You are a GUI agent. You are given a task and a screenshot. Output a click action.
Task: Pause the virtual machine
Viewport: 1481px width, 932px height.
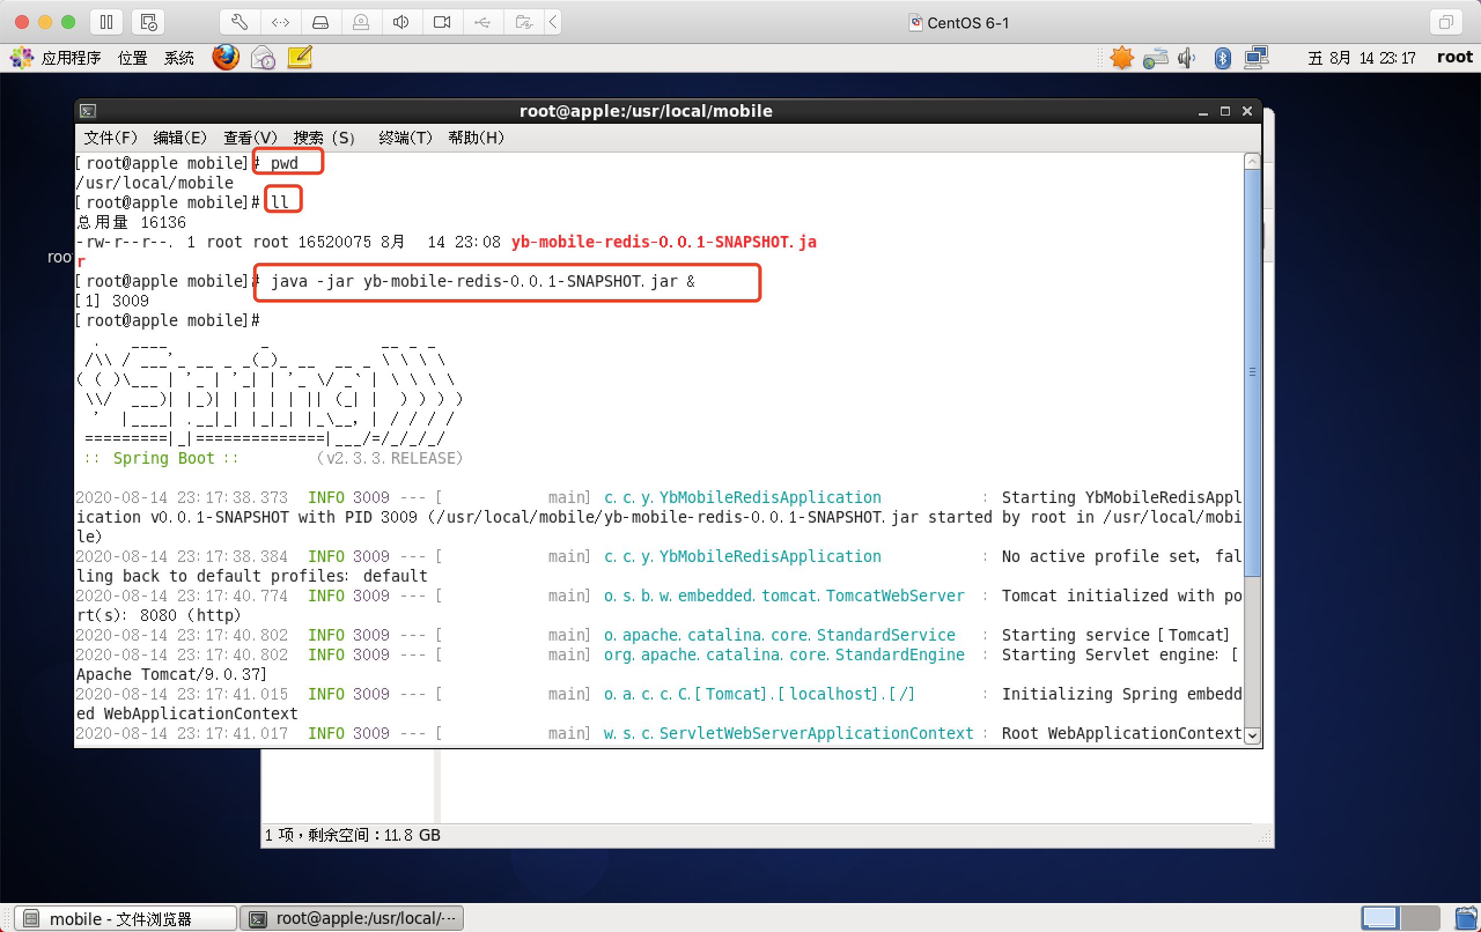(x=106, y=23)
